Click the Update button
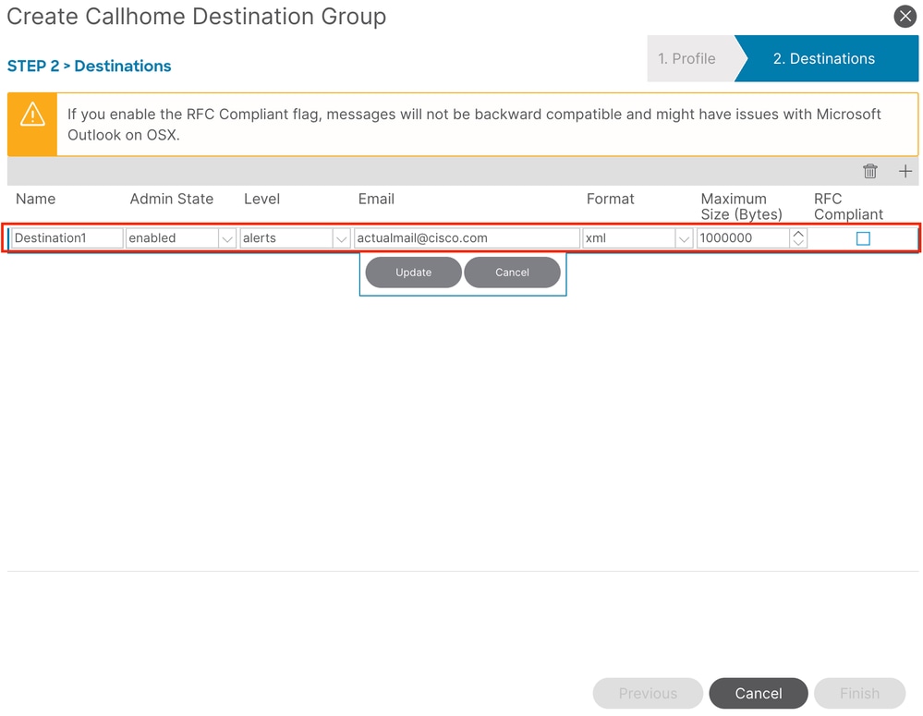Screen dimensions: 923x716 pyautogui.click(x=413, y=272)
